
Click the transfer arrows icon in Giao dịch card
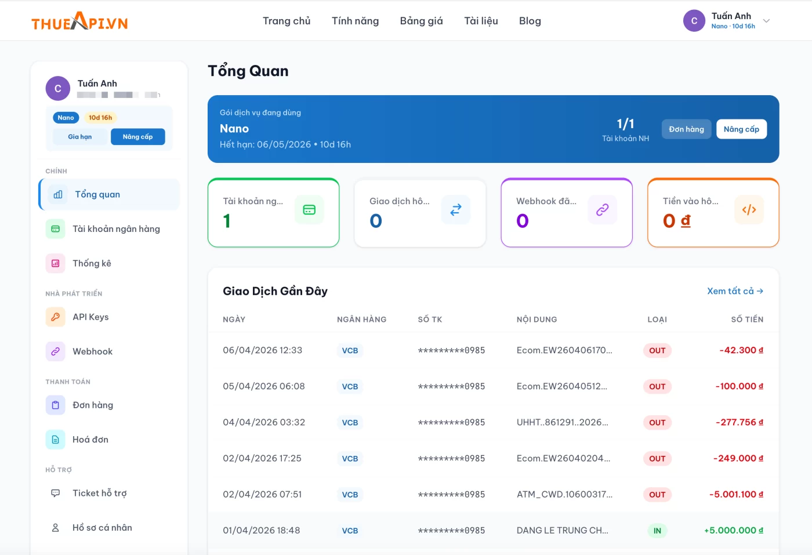[x=455, y=210]
